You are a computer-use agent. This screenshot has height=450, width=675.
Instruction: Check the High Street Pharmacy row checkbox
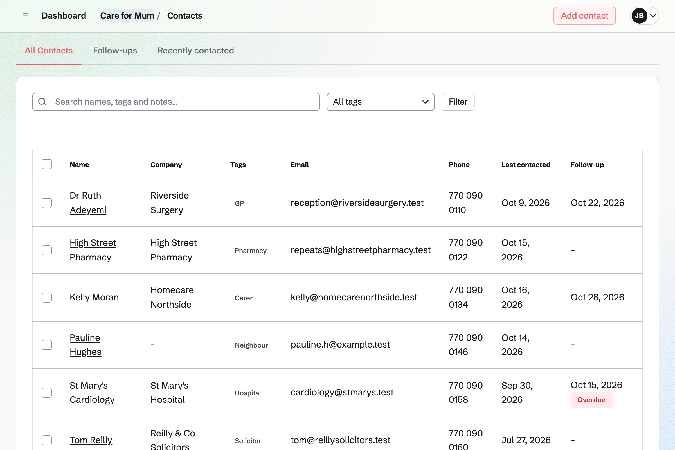(x=46, y=250)
